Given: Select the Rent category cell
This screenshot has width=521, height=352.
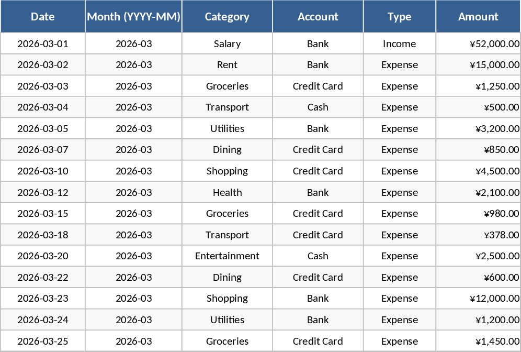Looking at the screenshot, I should (x=227, y=65).
